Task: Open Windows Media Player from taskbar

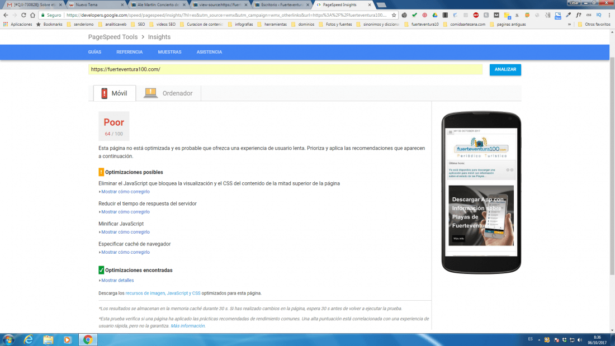Action: (68, 340)
